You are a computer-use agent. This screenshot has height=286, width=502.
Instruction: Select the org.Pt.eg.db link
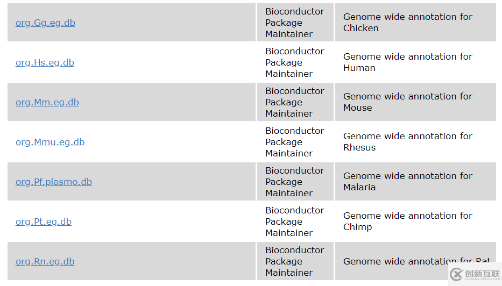tap(44, 221)
